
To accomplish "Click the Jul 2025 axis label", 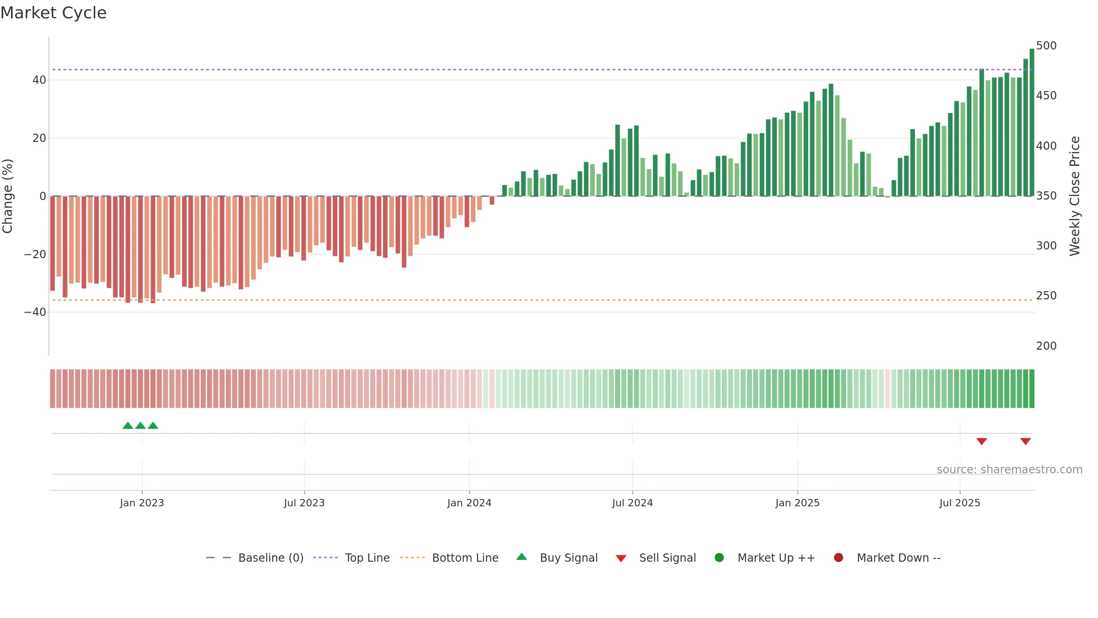I will pyautogui.click(x=960, y=503).
